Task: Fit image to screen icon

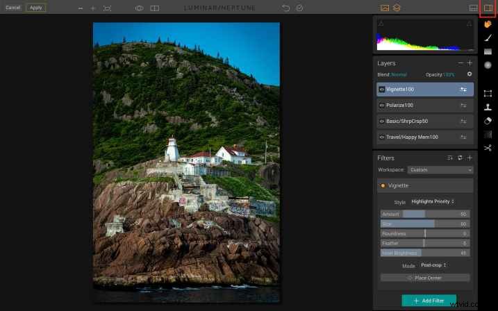Action: (x=108, y=8)
